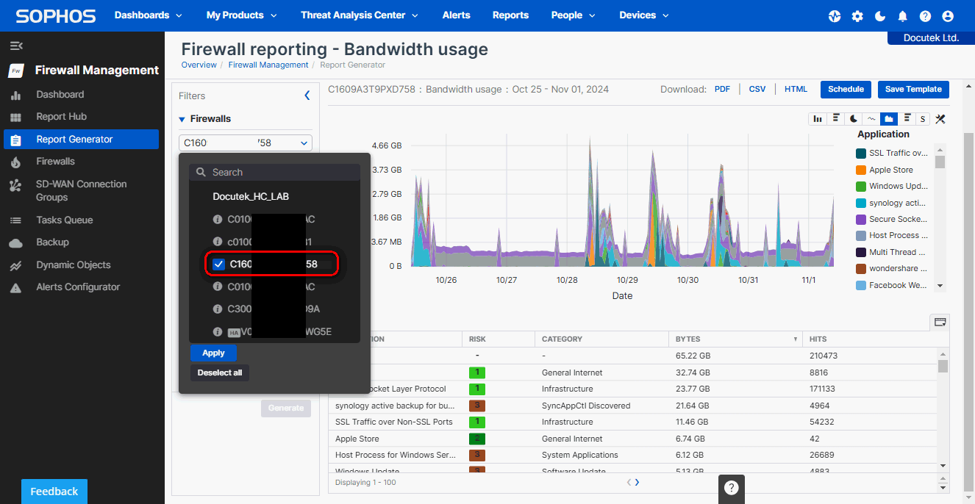Viewport: 975px width, 504px height.
Task: Collapse the Filters panel chevron
Action: pos(307,96)
